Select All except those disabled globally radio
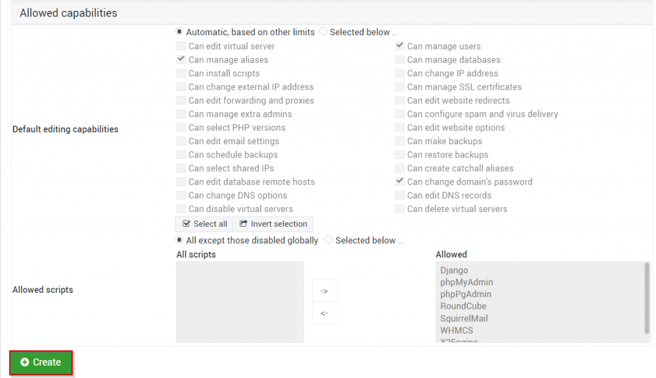The height and width of the screenshot is (378, 656). click(x=179, y=240)
